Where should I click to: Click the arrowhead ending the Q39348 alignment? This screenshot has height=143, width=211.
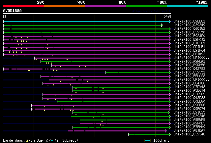[170, 135]
